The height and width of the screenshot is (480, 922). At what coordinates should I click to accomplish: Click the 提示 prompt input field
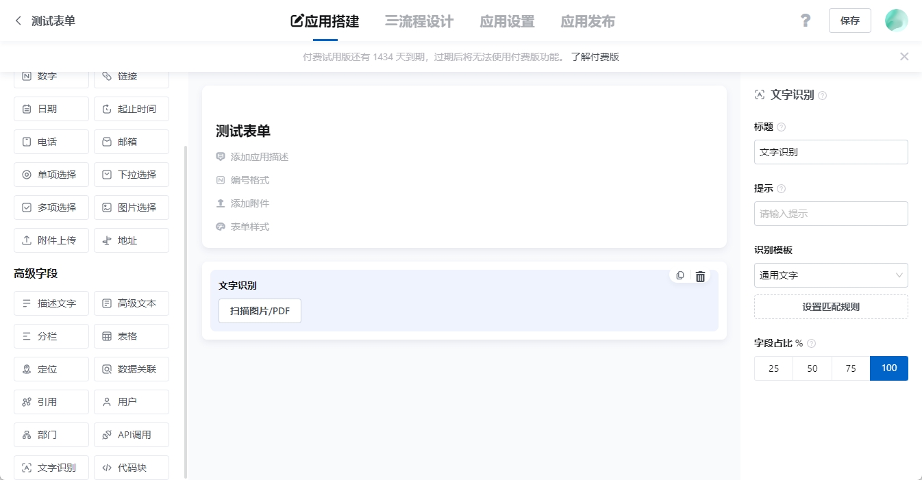[831, 214]
